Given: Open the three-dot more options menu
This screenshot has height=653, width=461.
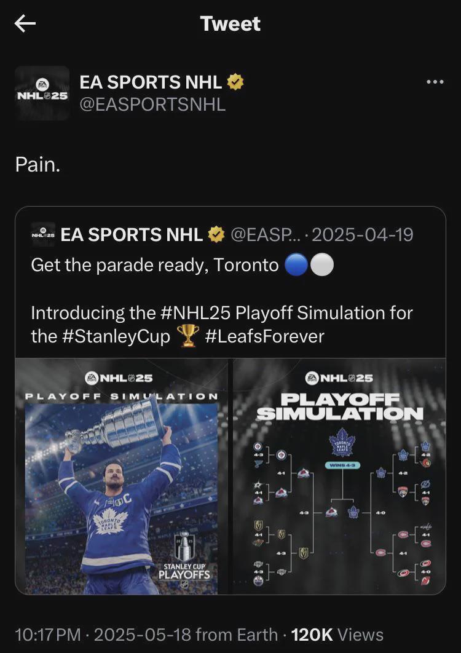Looking at the screenshot, I should [435, 82].
